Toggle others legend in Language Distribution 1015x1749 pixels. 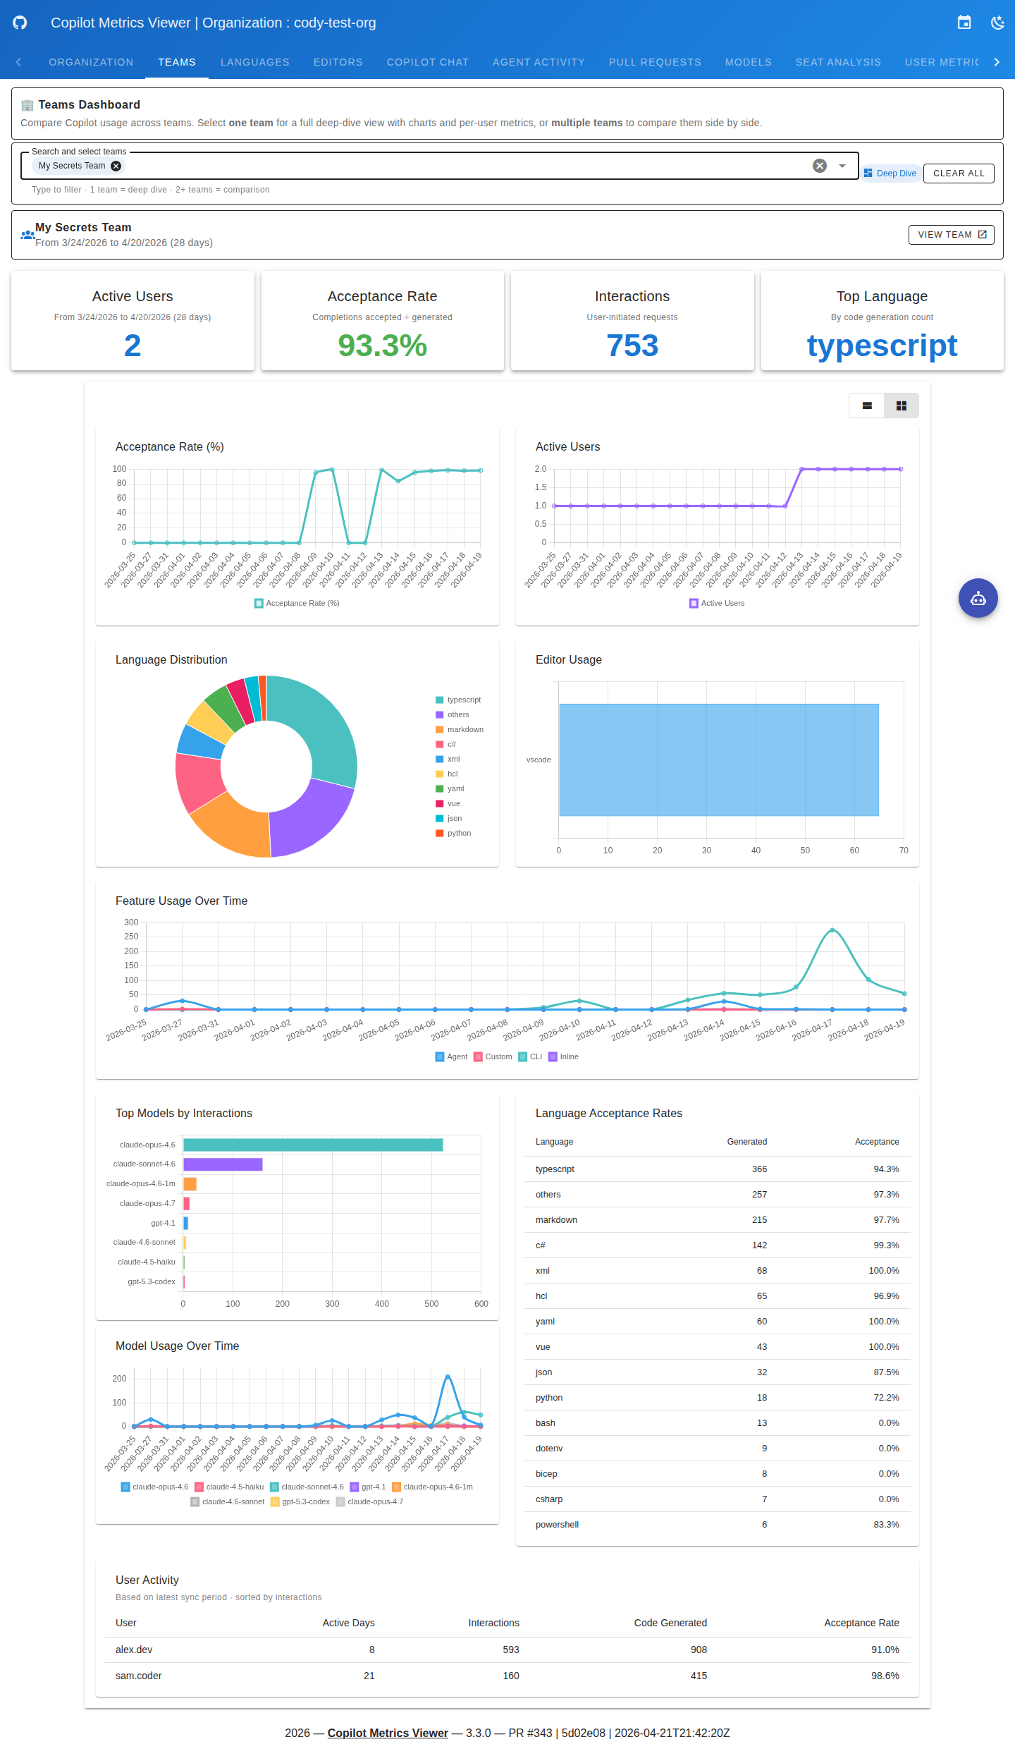[453, 714]
